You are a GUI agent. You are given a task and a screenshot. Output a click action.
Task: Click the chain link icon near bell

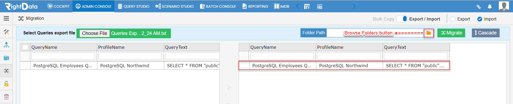[479, 7]
